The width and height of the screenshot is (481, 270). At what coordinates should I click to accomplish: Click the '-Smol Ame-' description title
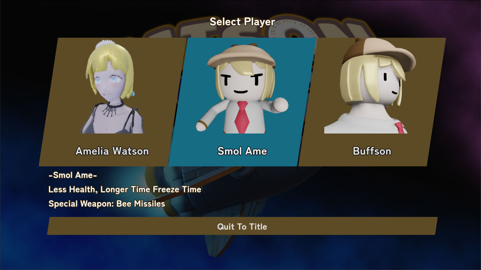point(73,175)
